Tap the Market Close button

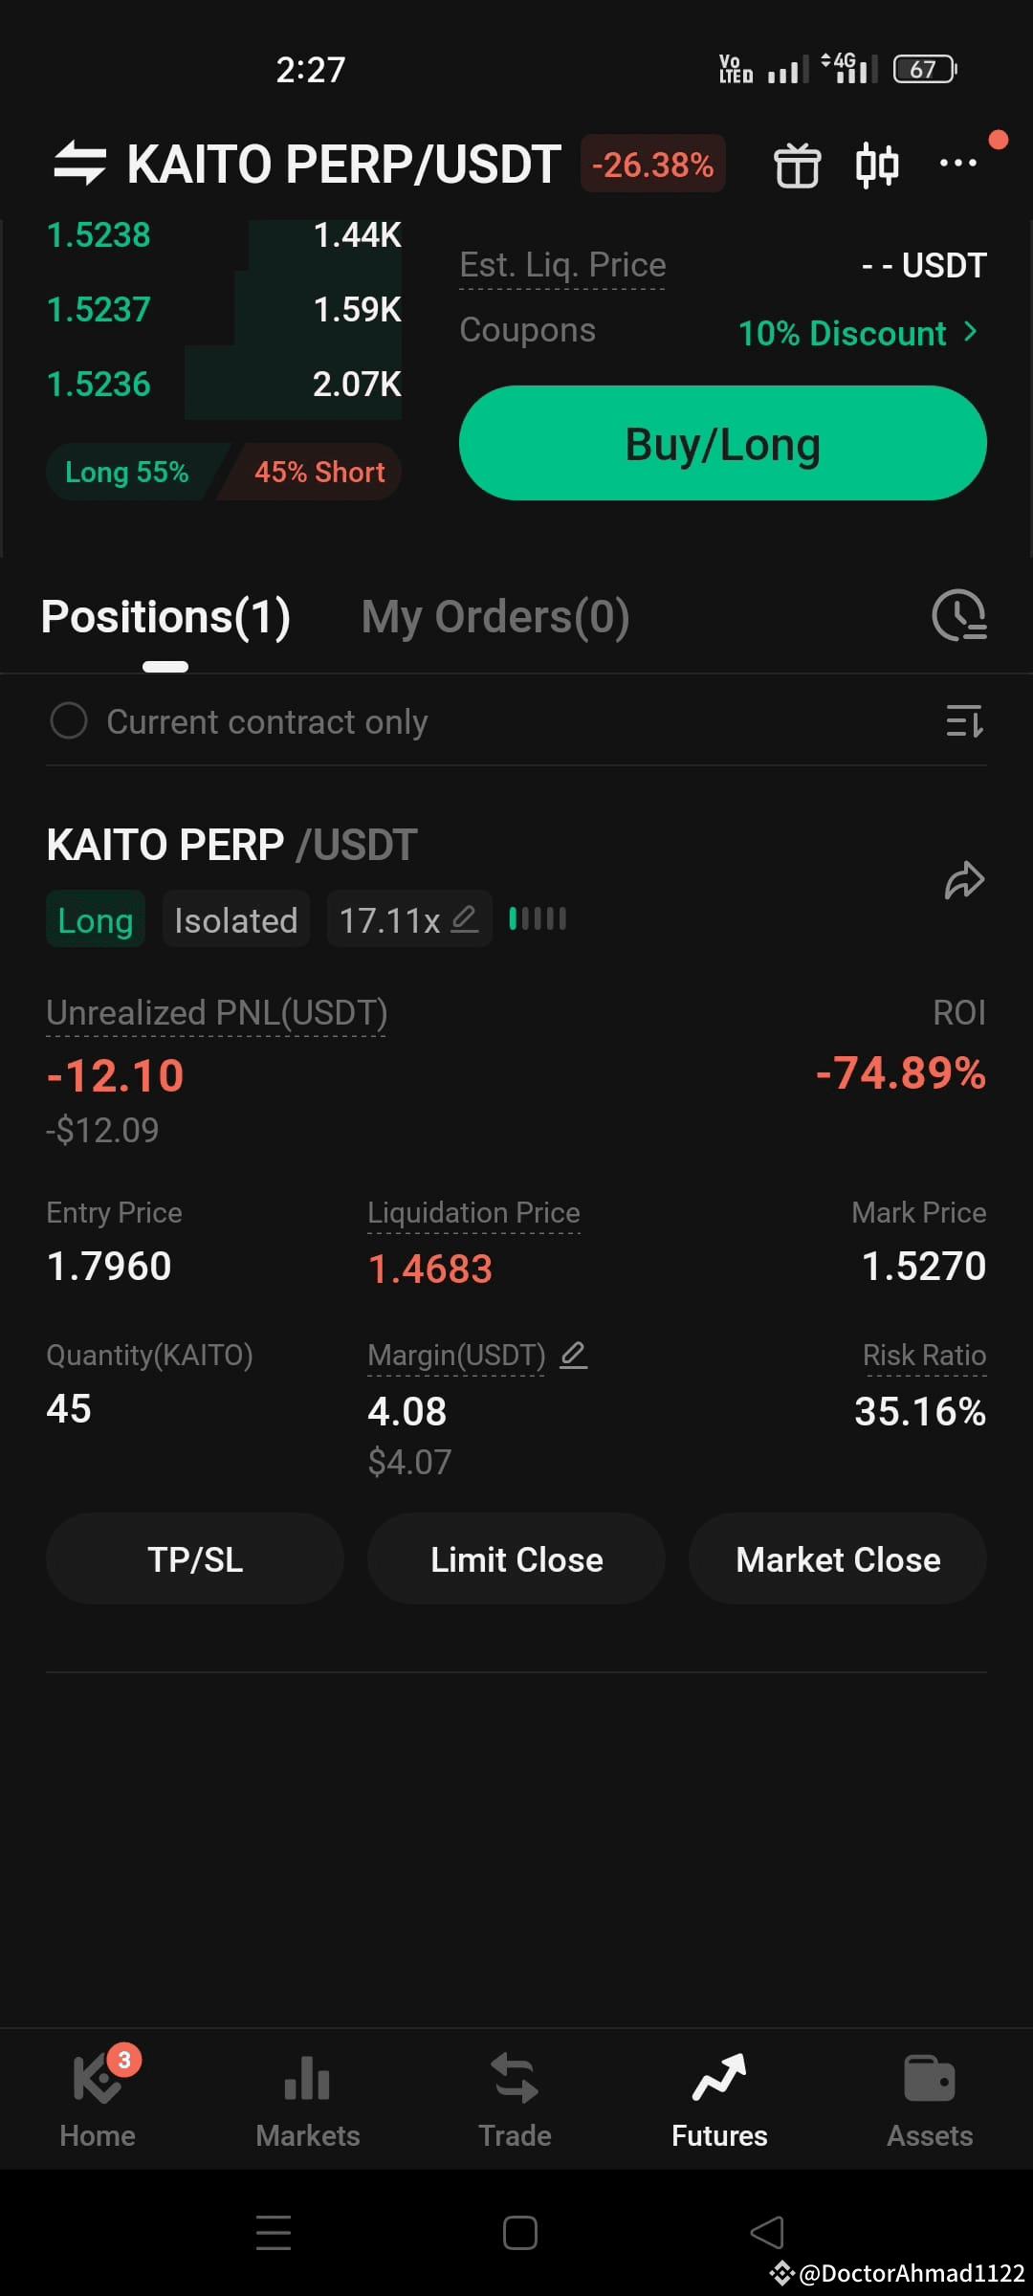(x=838, y=1559)
